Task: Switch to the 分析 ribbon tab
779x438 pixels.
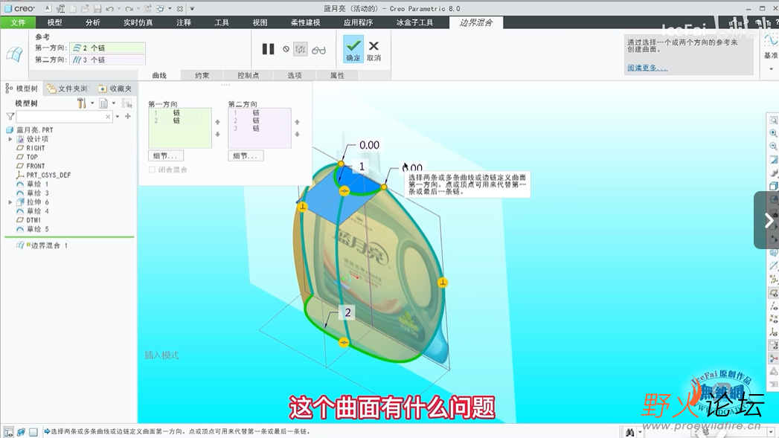Action: [x=92, y=22]
